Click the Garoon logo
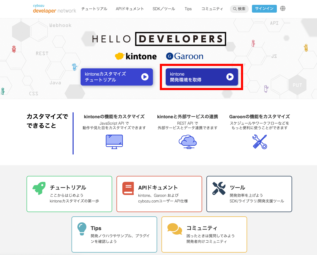The height and width of the screenshot is (255, 317). click(184, 56)
